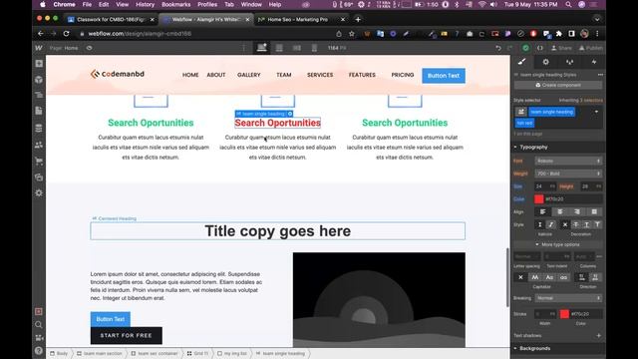Open the site Settings gear in sidebar
638x359 pixels.
tap(39, 192)
